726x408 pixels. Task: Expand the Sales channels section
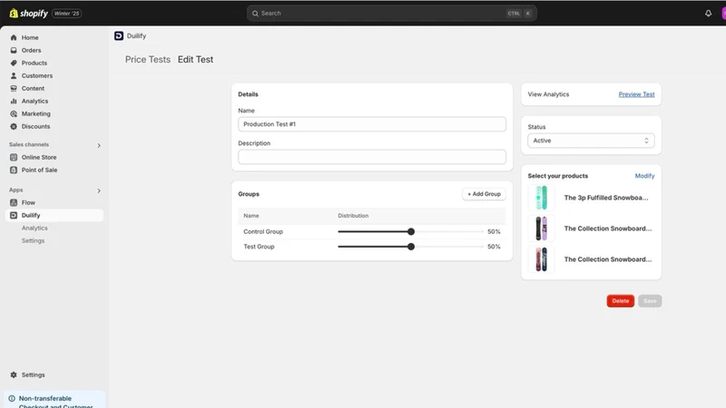point(99,145)
